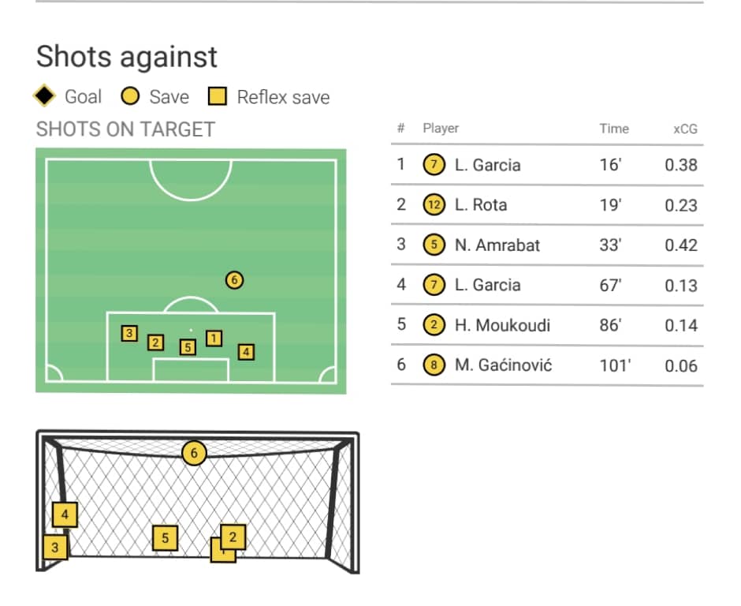Click circle marker 6 on the goal crossbar
741x606 pixels.
(x=194, y=453)
